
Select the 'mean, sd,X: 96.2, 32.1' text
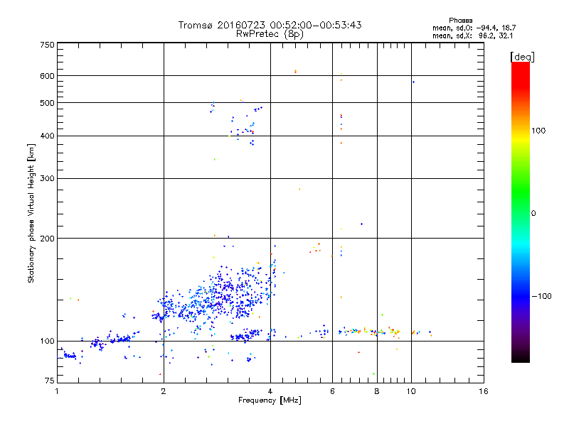472,35
